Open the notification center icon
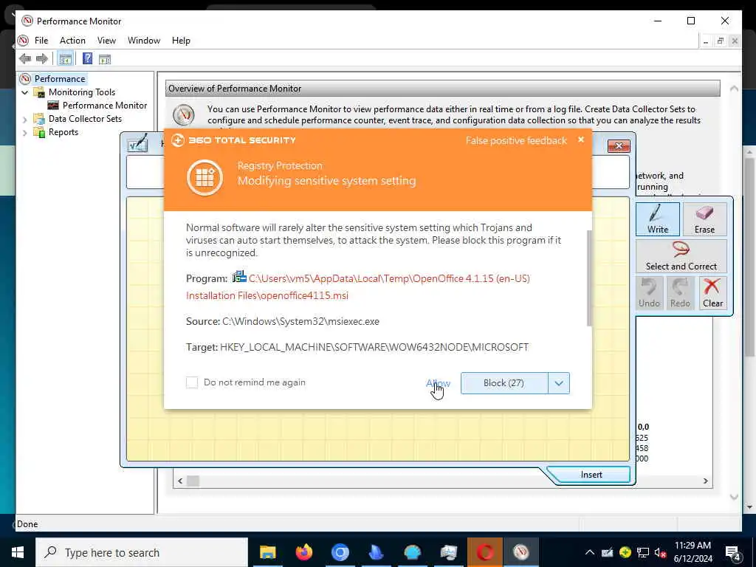This screenshot has width=756, height=567. [x=733, y=553]
